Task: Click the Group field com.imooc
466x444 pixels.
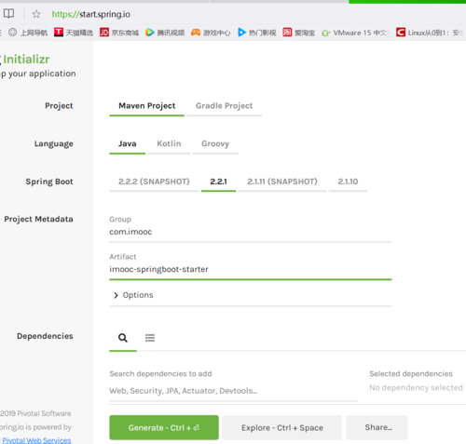Action: point(251,232)
